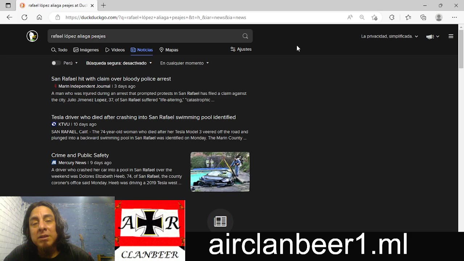Open browser Settings and more ellipsis

coord(455,17)
